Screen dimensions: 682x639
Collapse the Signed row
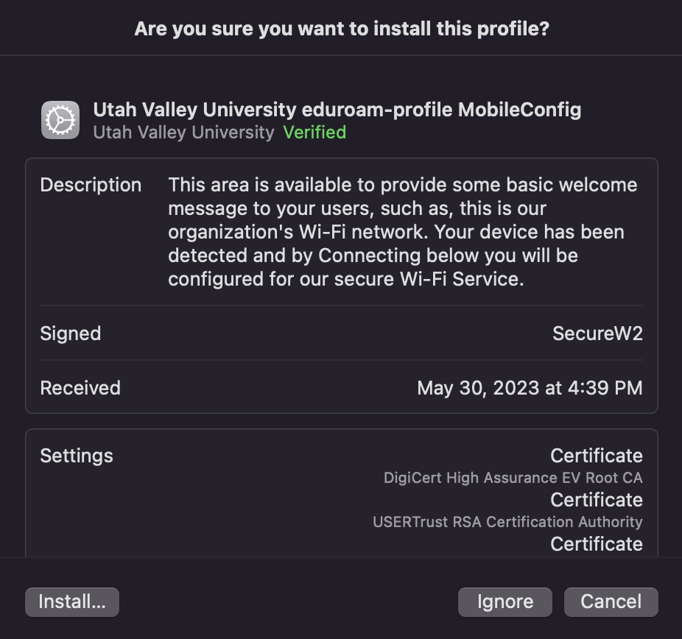point(71,333)
